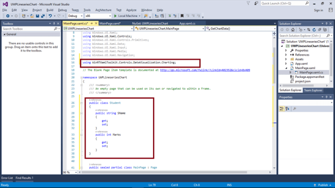Collapse the General group in Toolbox

pos(5,34)
